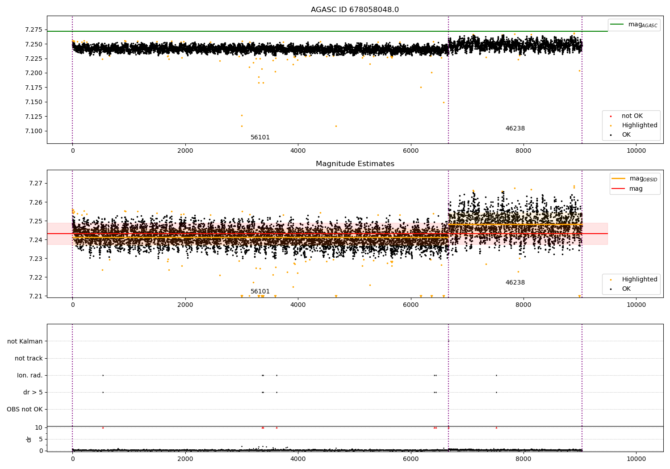Click the "Magnitude Estimates" plot title

pyautogui.click(x=355, y=164)
